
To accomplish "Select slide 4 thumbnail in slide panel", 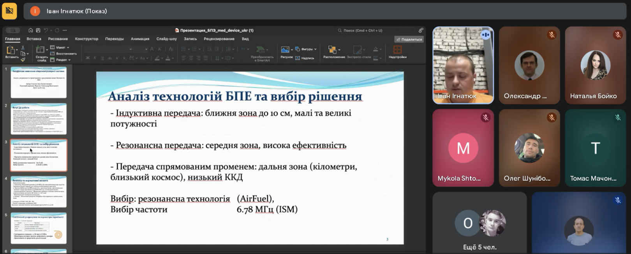I will pyautogui.click(x=39, y=192).
